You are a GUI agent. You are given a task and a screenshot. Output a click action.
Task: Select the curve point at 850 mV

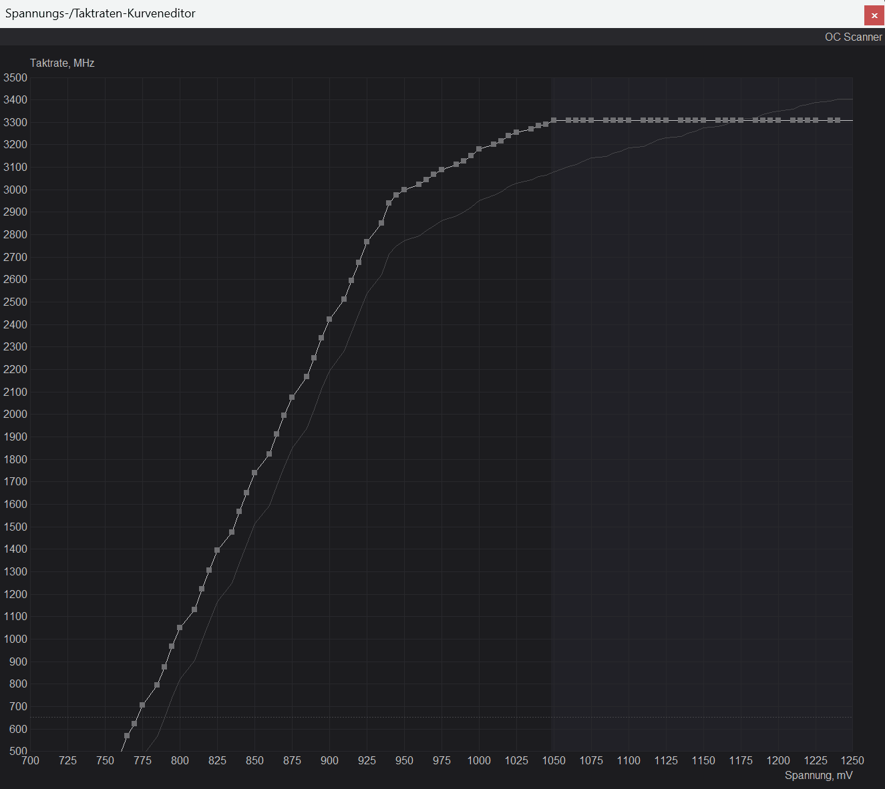coord(254,474)
